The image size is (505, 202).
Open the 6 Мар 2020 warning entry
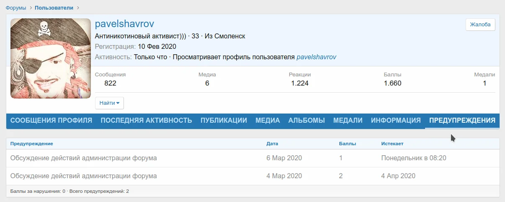83,158
